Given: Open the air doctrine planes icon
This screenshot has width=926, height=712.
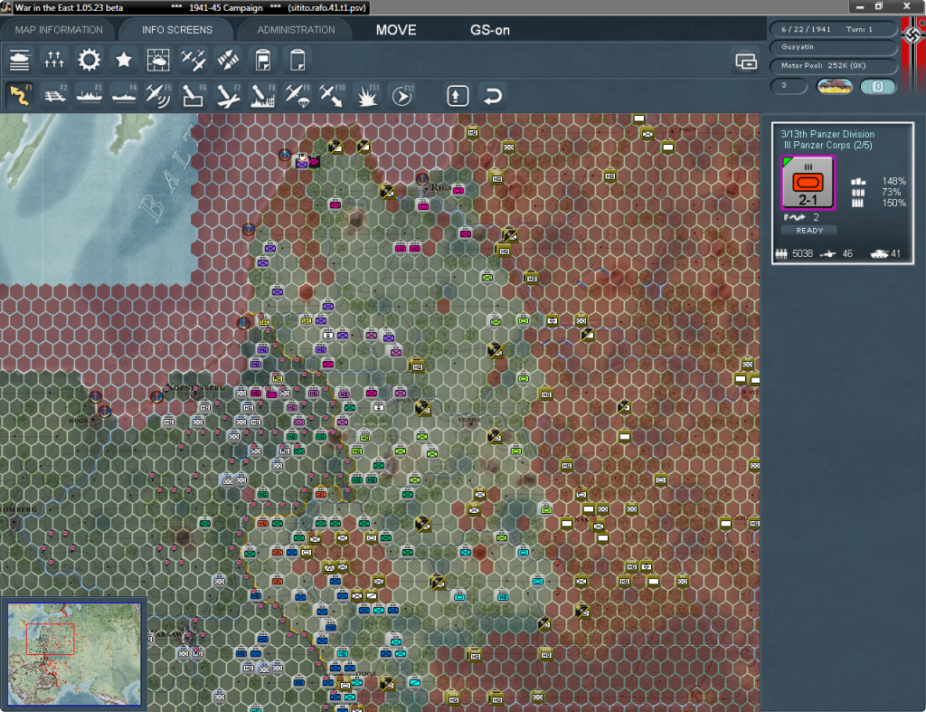Looking at the screenshot, I should 194,60.
